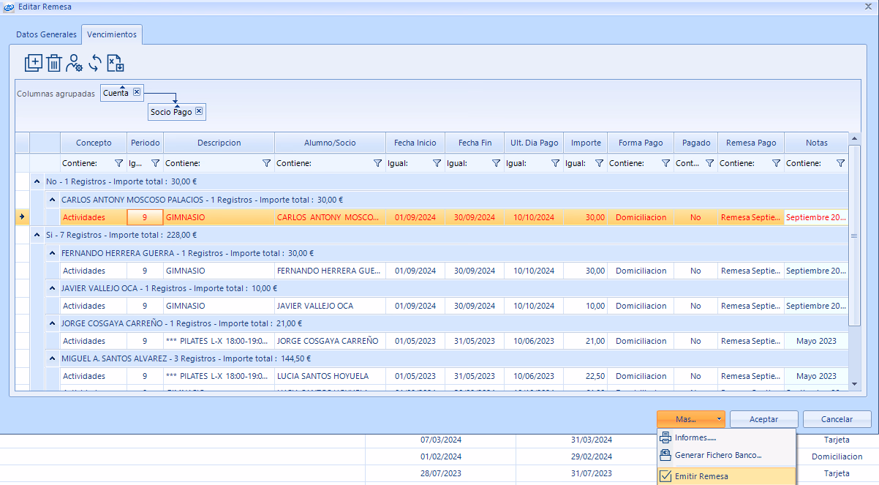Open the Mas... dropdown button
Viewport: 879px width, 485px height.
pyautogui.click(x=690, y=419)
